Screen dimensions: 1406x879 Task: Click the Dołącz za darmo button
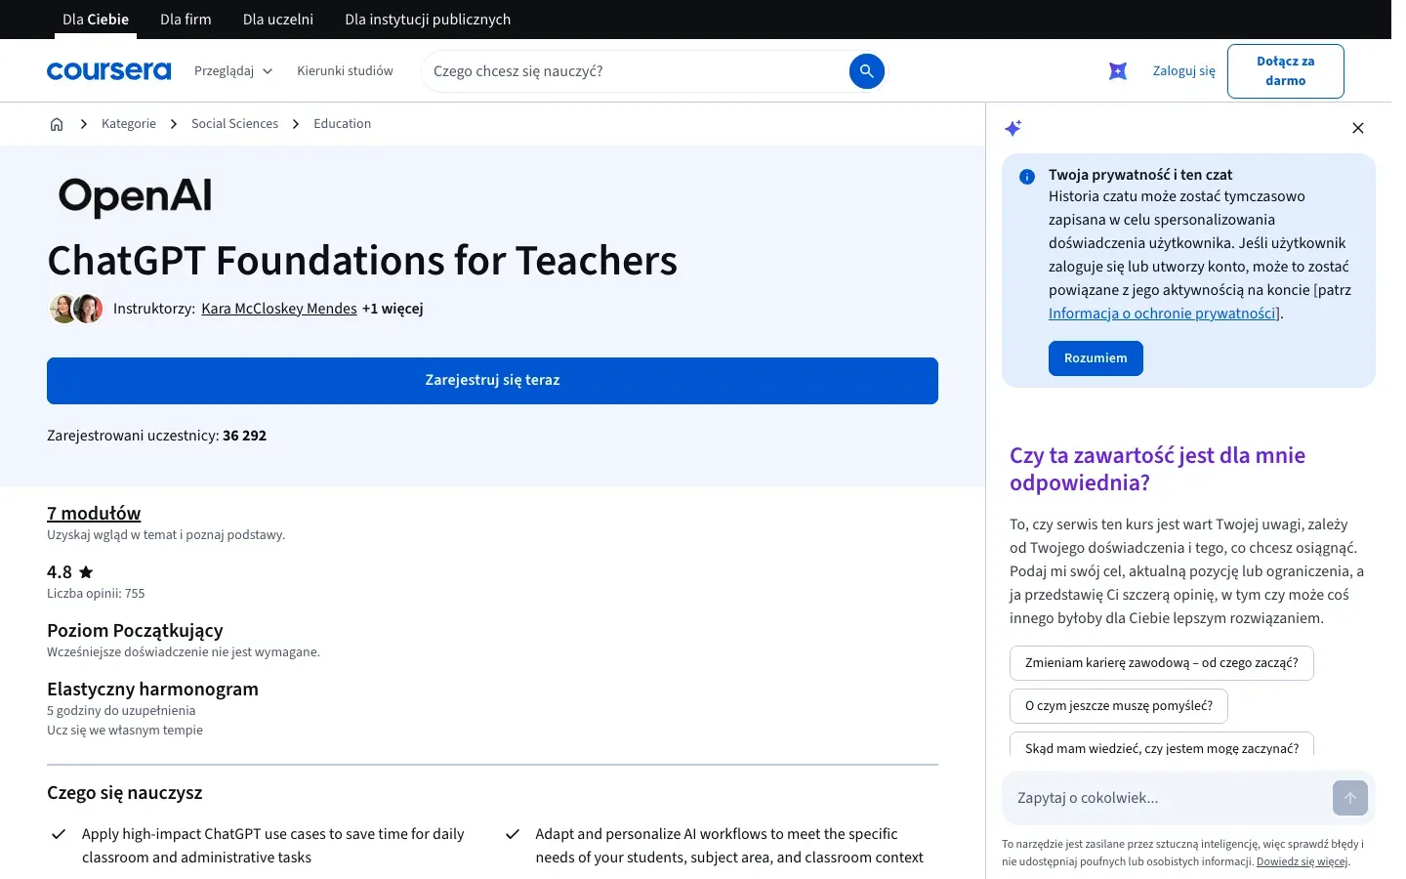(1285, 71)
